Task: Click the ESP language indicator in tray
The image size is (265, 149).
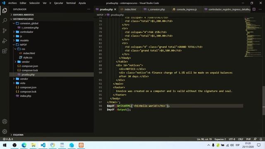Action: pos(237,145)
